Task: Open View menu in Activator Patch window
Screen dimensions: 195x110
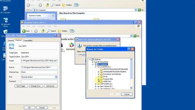Action: 34,26
